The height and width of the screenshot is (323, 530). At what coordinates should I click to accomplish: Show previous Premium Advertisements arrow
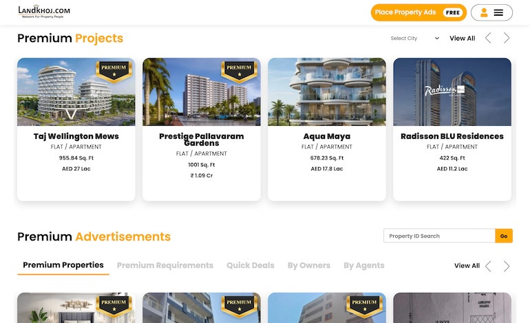pos(488,266)
